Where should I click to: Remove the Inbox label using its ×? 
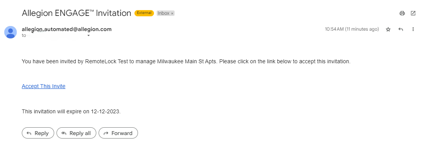point(172,13)
